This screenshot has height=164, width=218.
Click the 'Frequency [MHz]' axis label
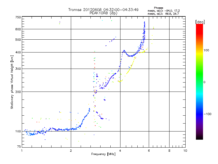coord(103,154)
